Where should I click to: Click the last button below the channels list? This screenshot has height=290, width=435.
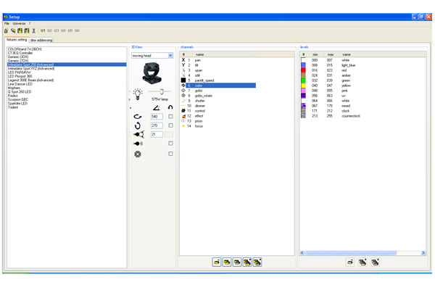257,262
